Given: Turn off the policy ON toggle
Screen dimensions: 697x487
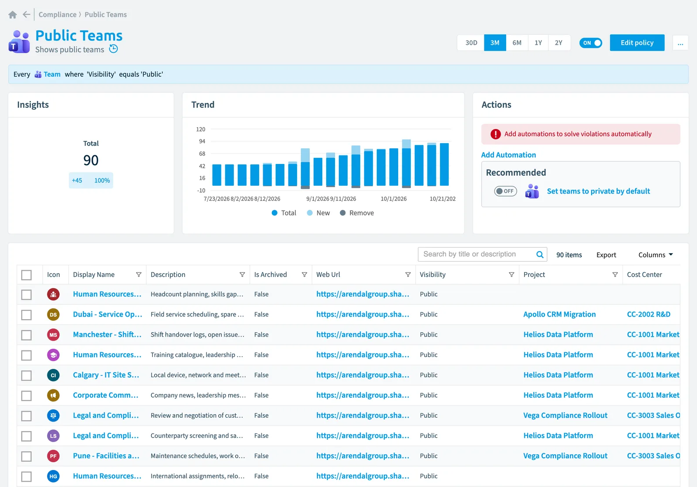Looking at the screenshot, I should (591, 43).
